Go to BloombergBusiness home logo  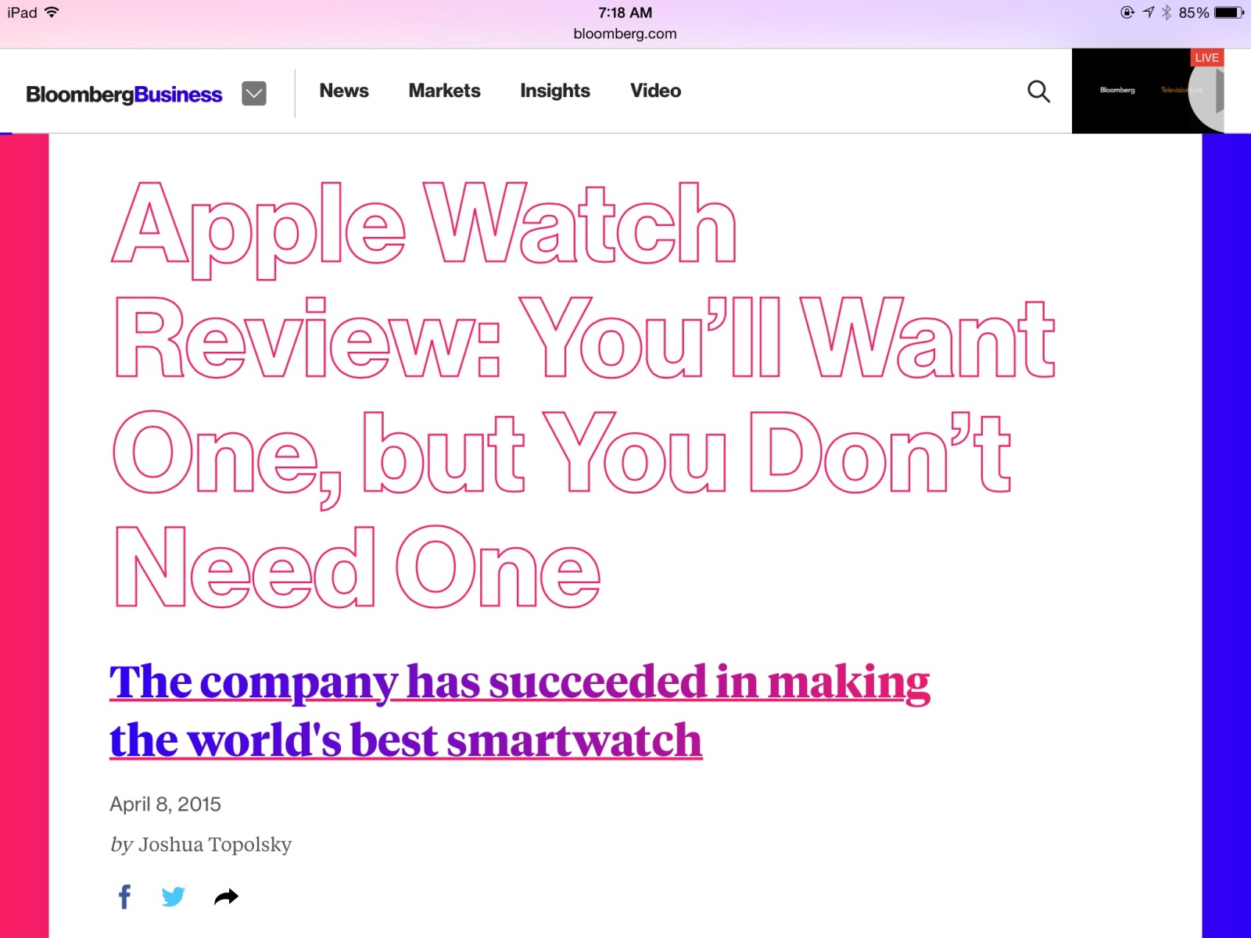tap(124, 95)
